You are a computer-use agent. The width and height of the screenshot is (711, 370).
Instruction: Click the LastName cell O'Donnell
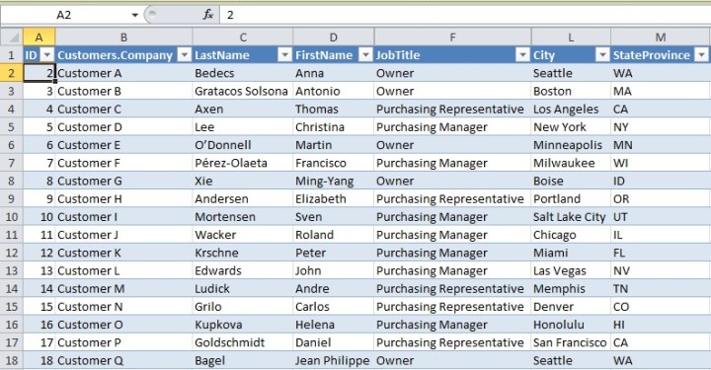point(243,145)
